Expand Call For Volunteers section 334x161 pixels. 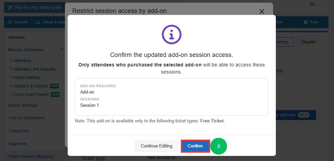[26, 118]
